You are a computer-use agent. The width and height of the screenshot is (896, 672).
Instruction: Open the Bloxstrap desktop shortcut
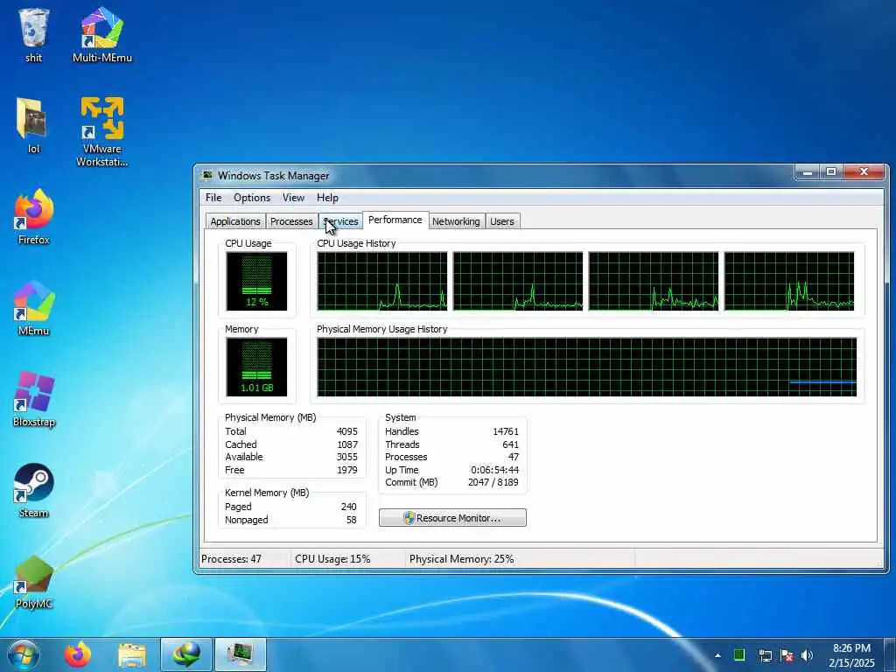tap(34, 398)
